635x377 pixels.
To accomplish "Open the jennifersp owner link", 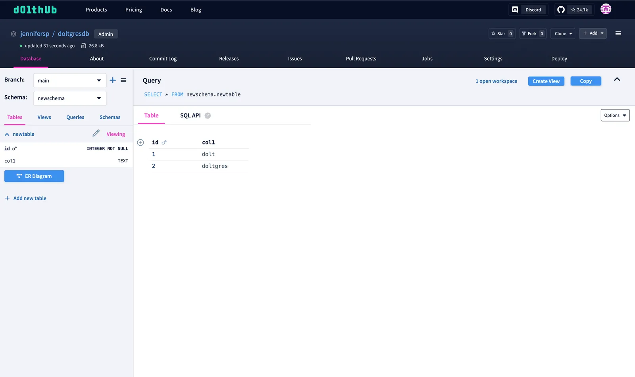I will [35, 34].
